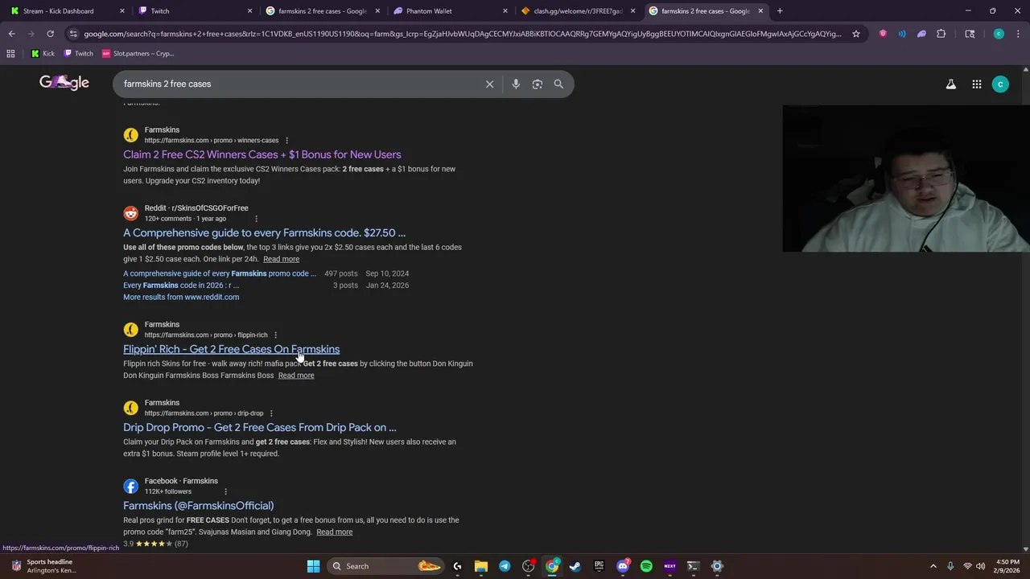Search by image using Google Lens
The image size is (1030, 579).
[x=538, y=84]
